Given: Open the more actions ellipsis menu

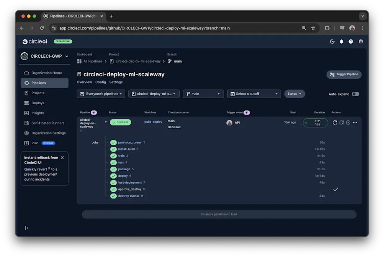Looking at the screenshot, I should [355, 123].
